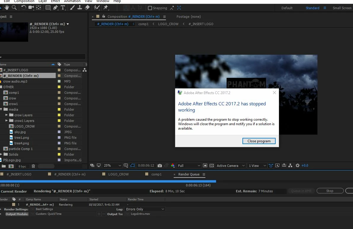Click the snapshot camera icon
This screenshot has width=353, height=229.
pos(160,166)
